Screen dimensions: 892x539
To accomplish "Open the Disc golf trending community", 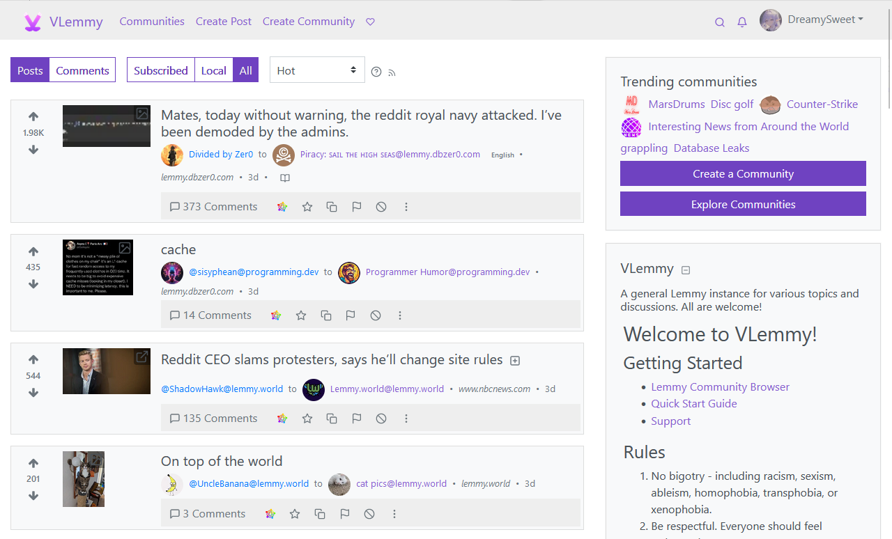I will [x=732, y=104].
